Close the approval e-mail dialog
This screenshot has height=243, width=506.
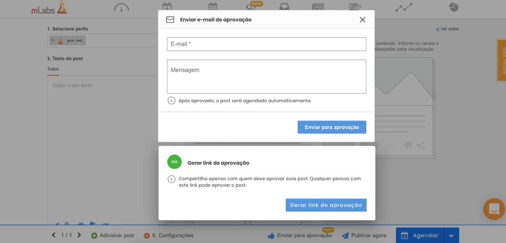[363, 20]
